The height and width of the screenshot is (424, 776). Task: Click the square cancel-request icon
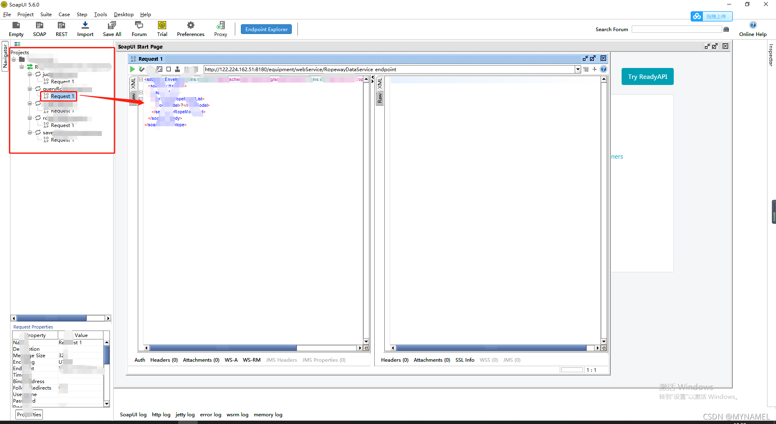(x=169, y=69)
